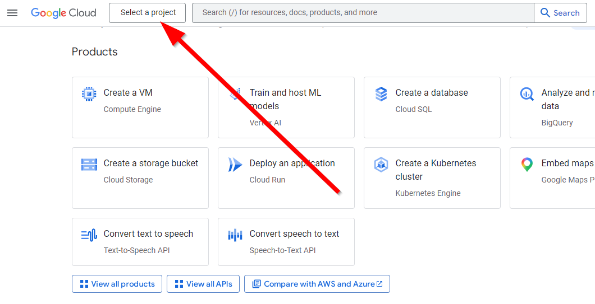Open Compare with AWS and Azure link
The image size is (595, 304).
(317, 284)
